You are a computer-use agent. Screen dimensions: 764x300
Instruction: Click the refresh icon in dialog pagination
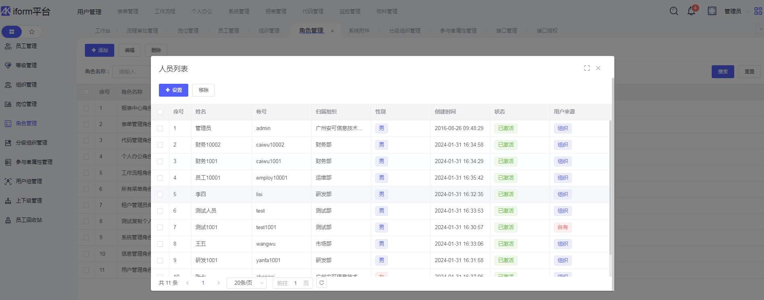point(321,283)
